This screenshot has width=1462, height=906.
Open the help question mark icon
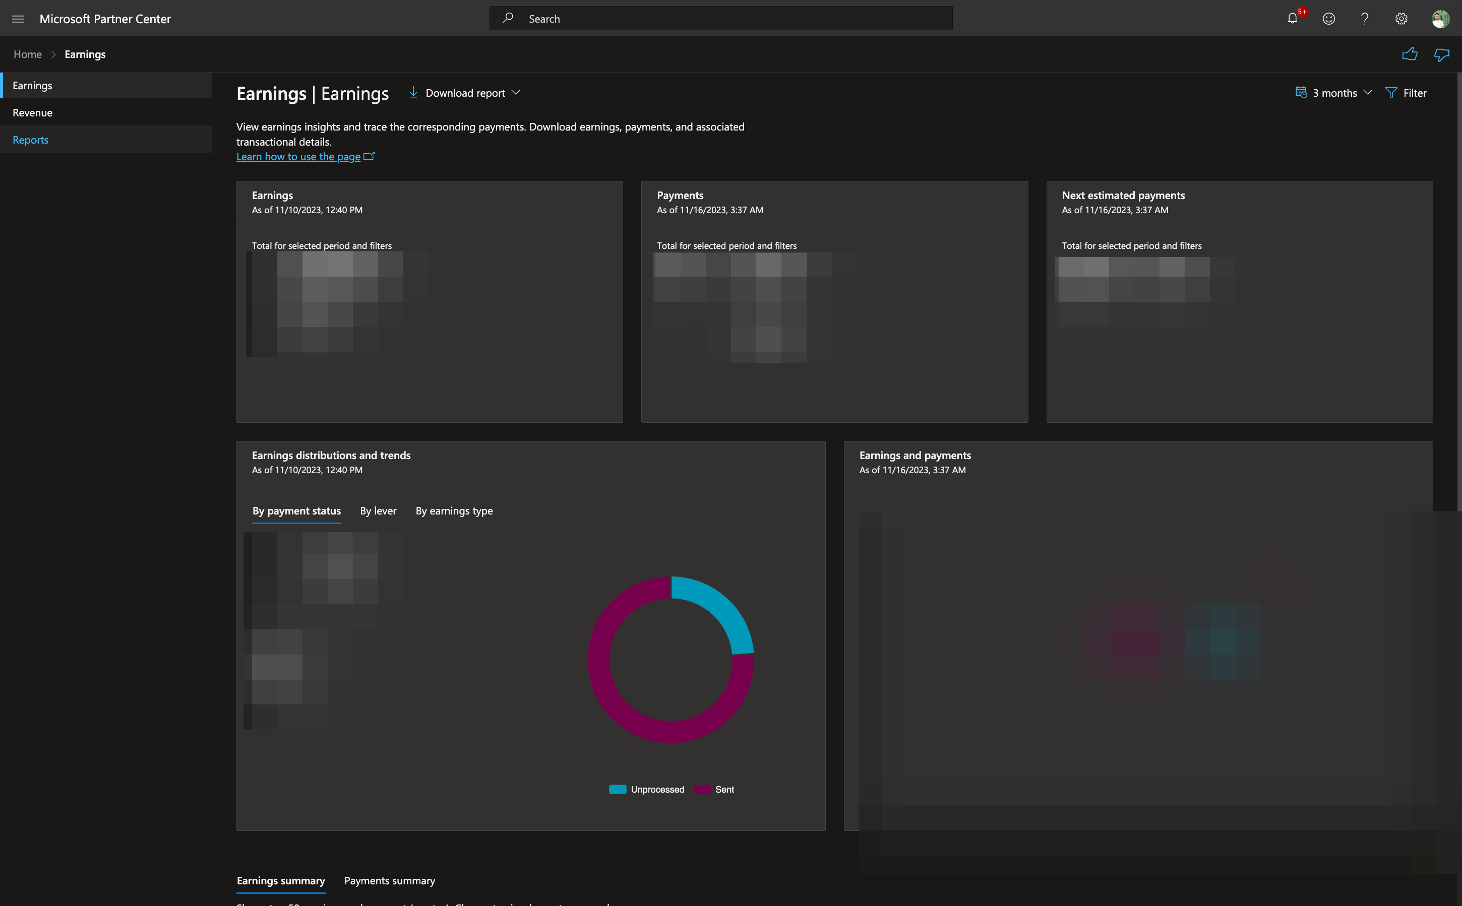pos(1364,19)
